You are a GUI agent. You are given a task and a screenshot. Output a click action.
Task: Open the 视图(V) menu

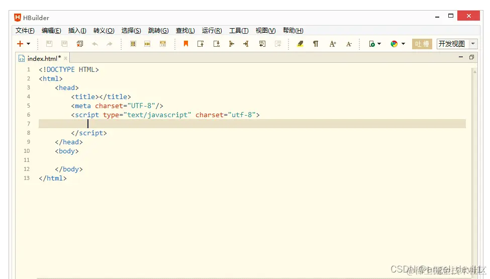pos(266,30)
